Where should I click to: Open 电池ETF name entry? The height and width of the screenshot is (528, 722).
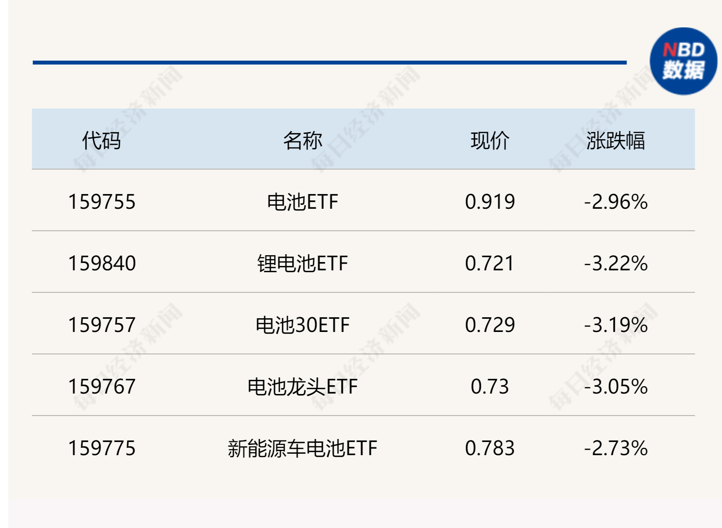(303, 201)
